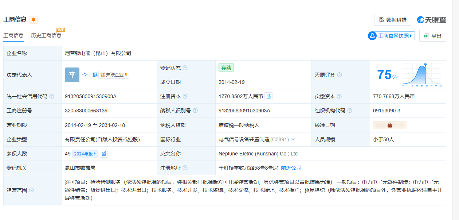Click the 数据纠错 data correction button

[392, 20]
